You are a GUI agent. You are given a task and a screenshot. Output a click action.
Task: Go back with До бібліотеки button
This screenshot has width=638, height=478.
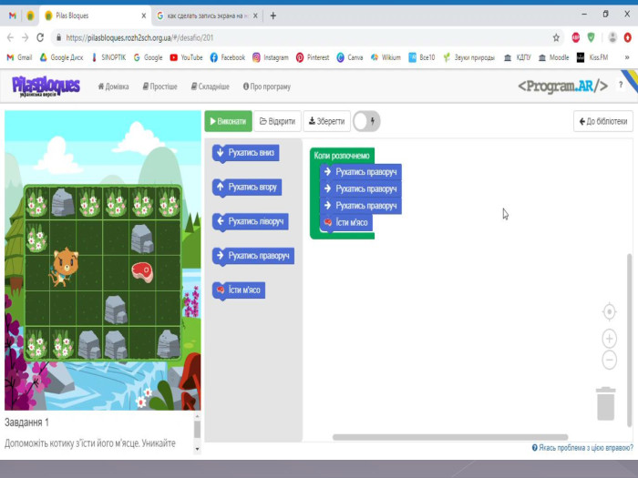[x=602, y=121]
